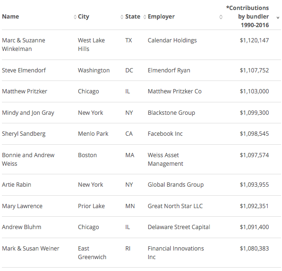
Task: Click the City column header text
Action: tap(84, 17)
